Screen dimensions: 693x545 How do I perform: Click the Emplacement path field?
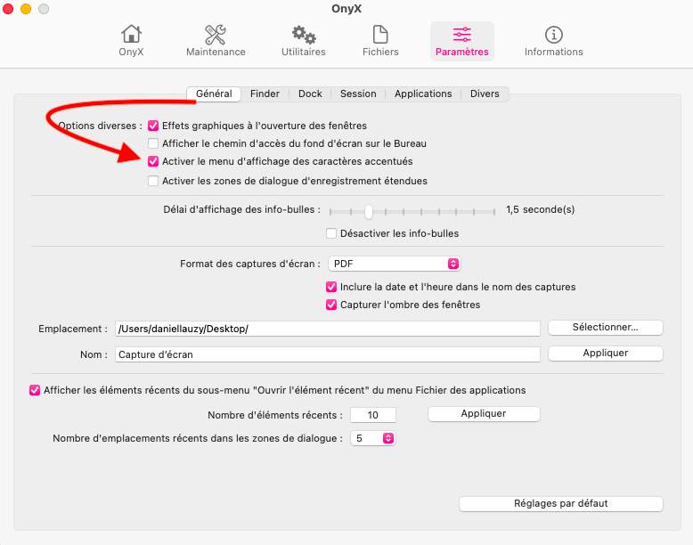pos(327,329)
